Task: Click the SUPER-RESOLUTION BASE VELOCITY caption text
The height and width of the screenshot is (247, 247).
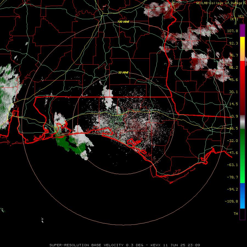Action: 86,245
